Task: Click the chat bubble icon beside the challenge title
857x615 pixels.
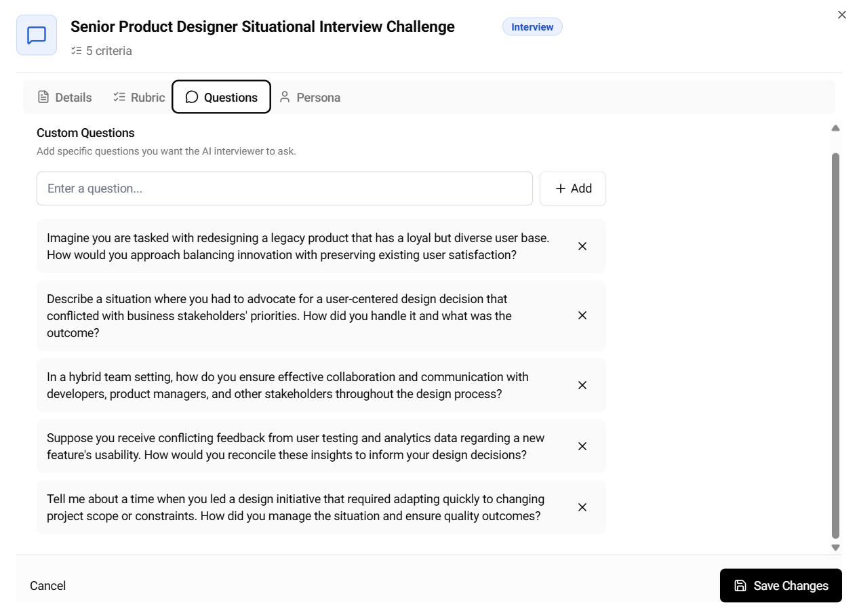Action: click(37, 35)
